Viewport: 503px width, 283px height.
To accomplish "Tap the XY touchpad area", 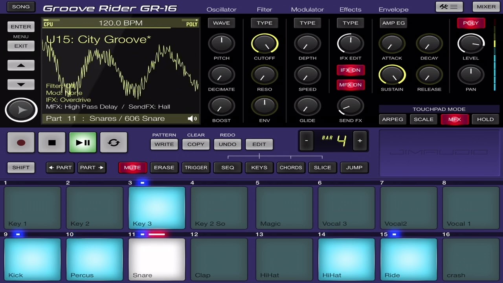I will point(439,153).
